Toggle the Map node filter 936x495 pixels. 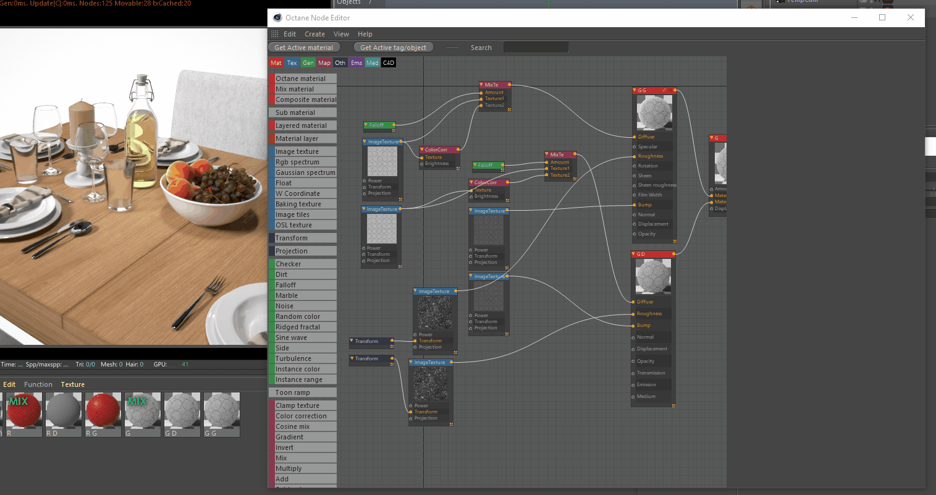324,62
